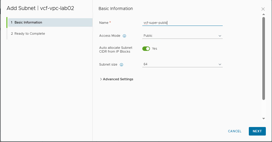Click the Access Mode info icon

pos(124,36)
